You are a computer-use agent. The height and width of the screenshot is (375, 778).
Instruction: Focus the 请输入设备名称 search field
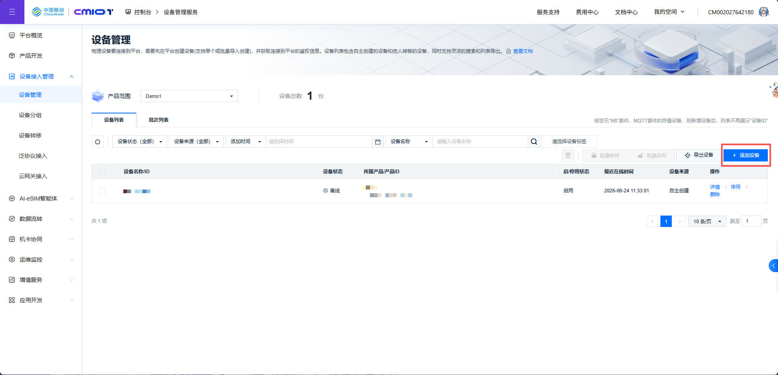click(481, 142)
